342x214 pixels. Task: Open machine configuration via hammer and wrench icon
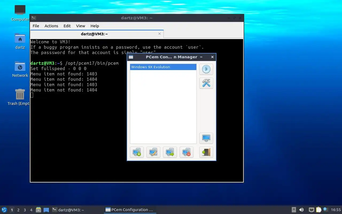206,83
